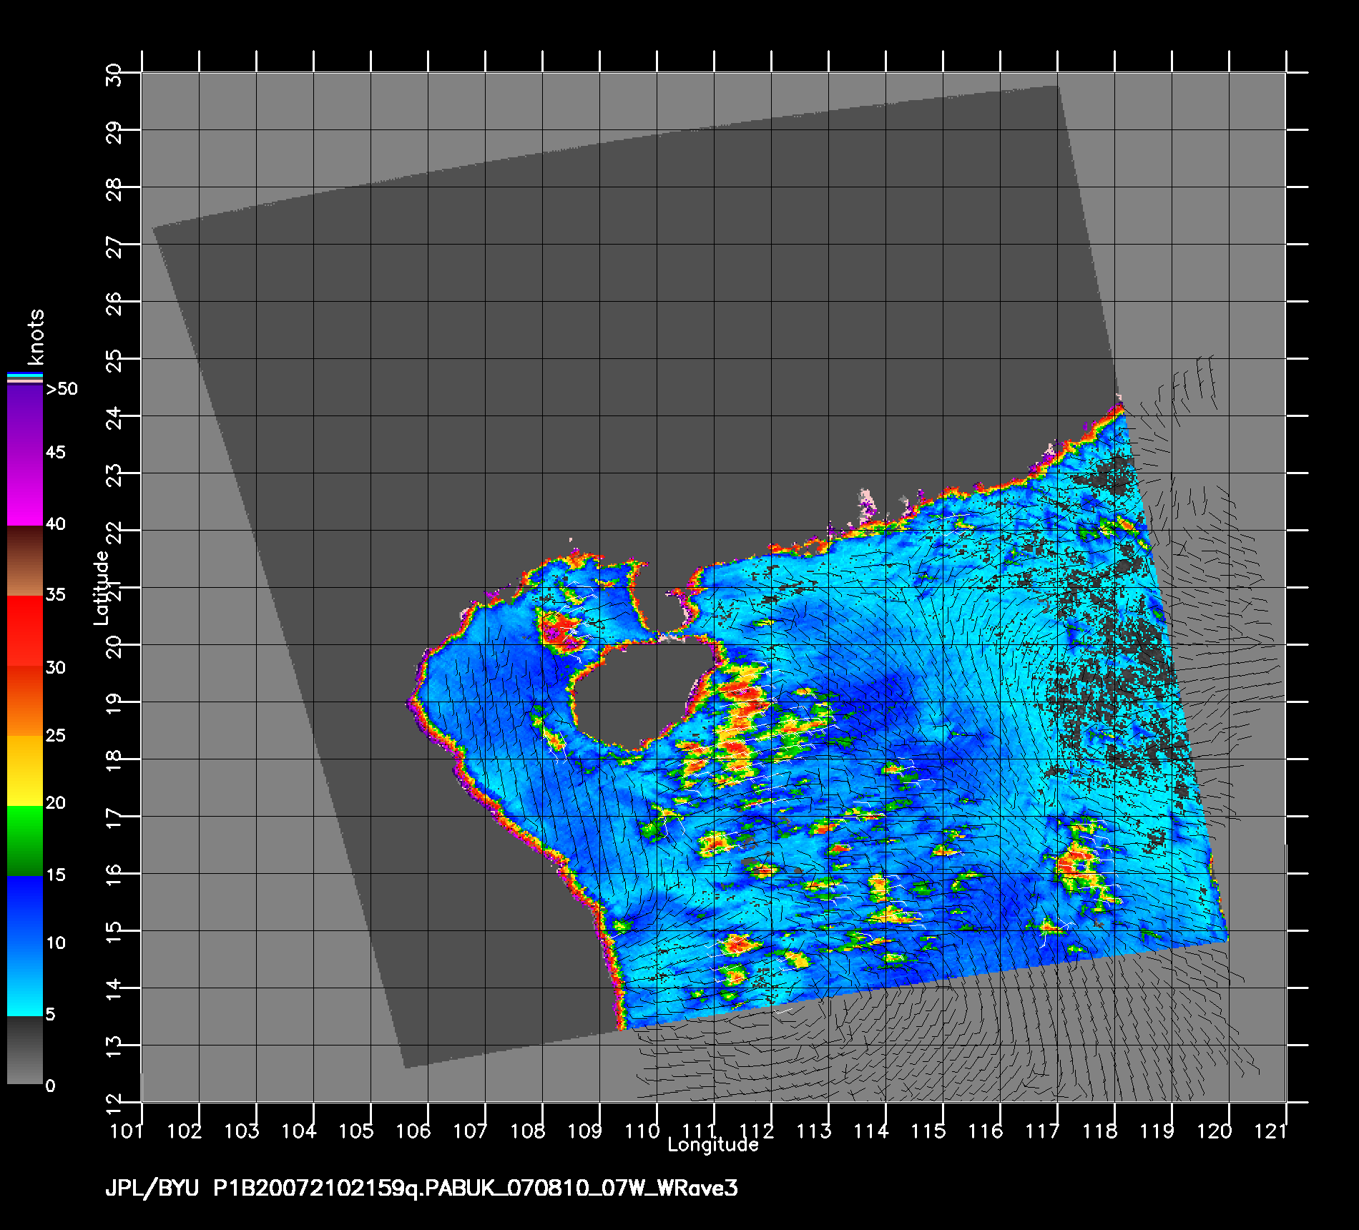Click the latitude axis label '18'

(114, 761)
